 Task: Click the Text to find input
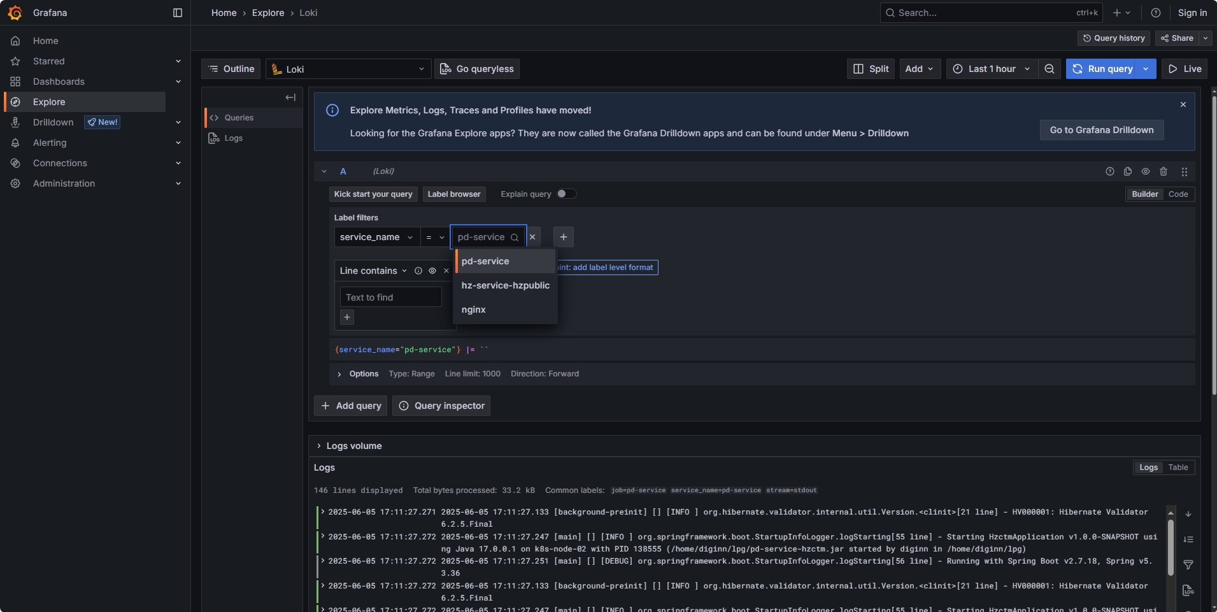[x=390, y=297]
